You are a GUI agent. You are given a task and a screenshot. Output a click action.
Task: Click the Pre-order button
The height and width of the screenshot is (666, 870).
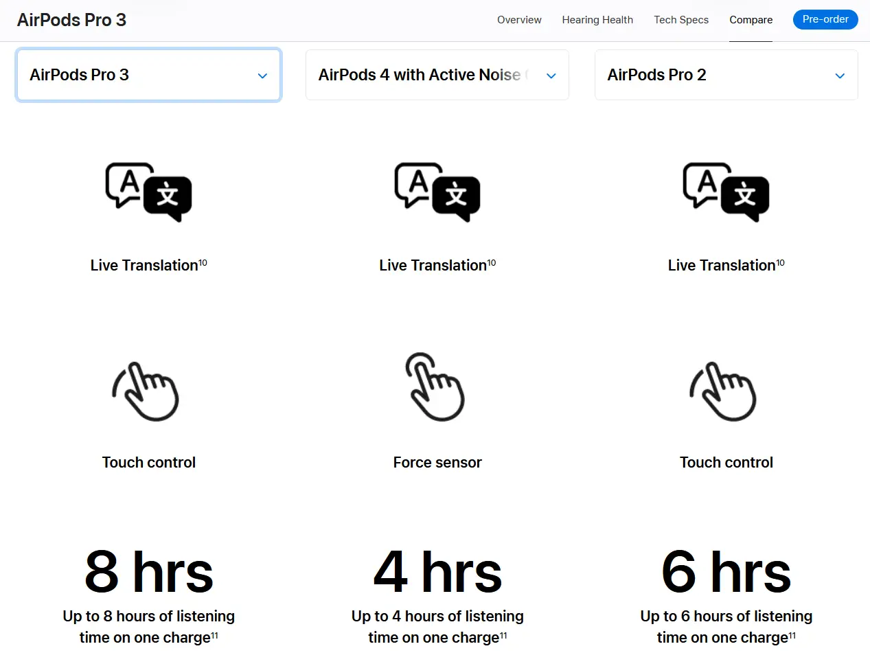[x=825, y=19]
